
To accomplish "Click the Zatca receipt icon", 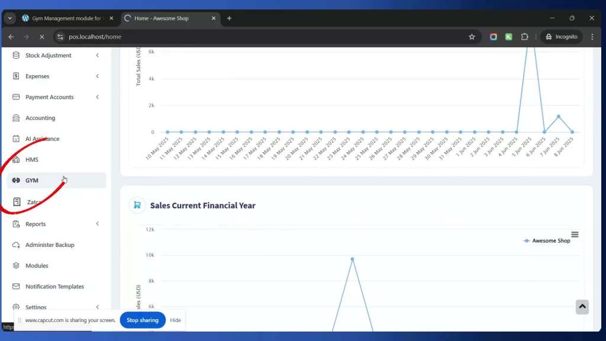I will 17,202.
